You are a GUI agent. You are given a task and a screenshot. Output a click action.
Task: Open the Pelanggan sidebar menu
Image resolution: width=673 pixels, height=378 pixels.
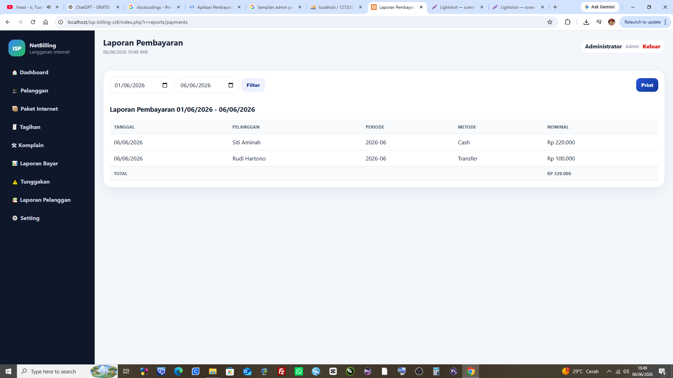pos(30,90)
